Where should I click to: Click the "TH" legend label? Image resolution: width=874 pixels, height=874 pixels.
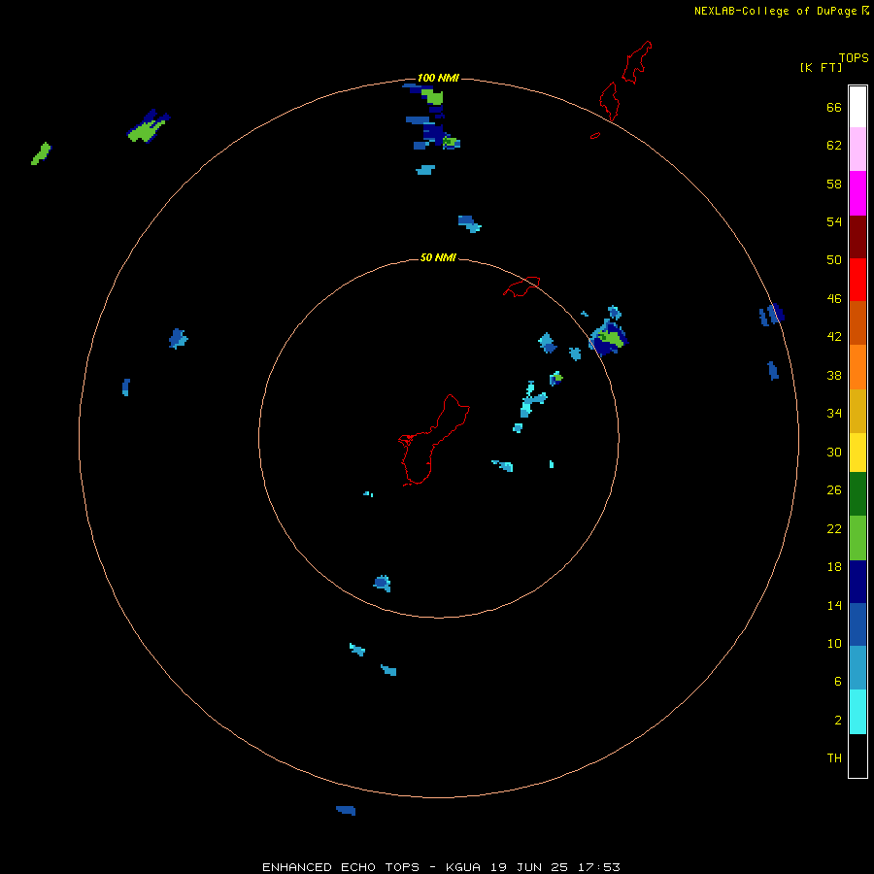point(834,758)
